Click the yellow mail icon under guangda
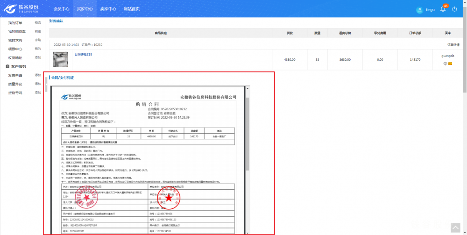The height and width of the screenshot is (235, 467). [x=450, y=64]
